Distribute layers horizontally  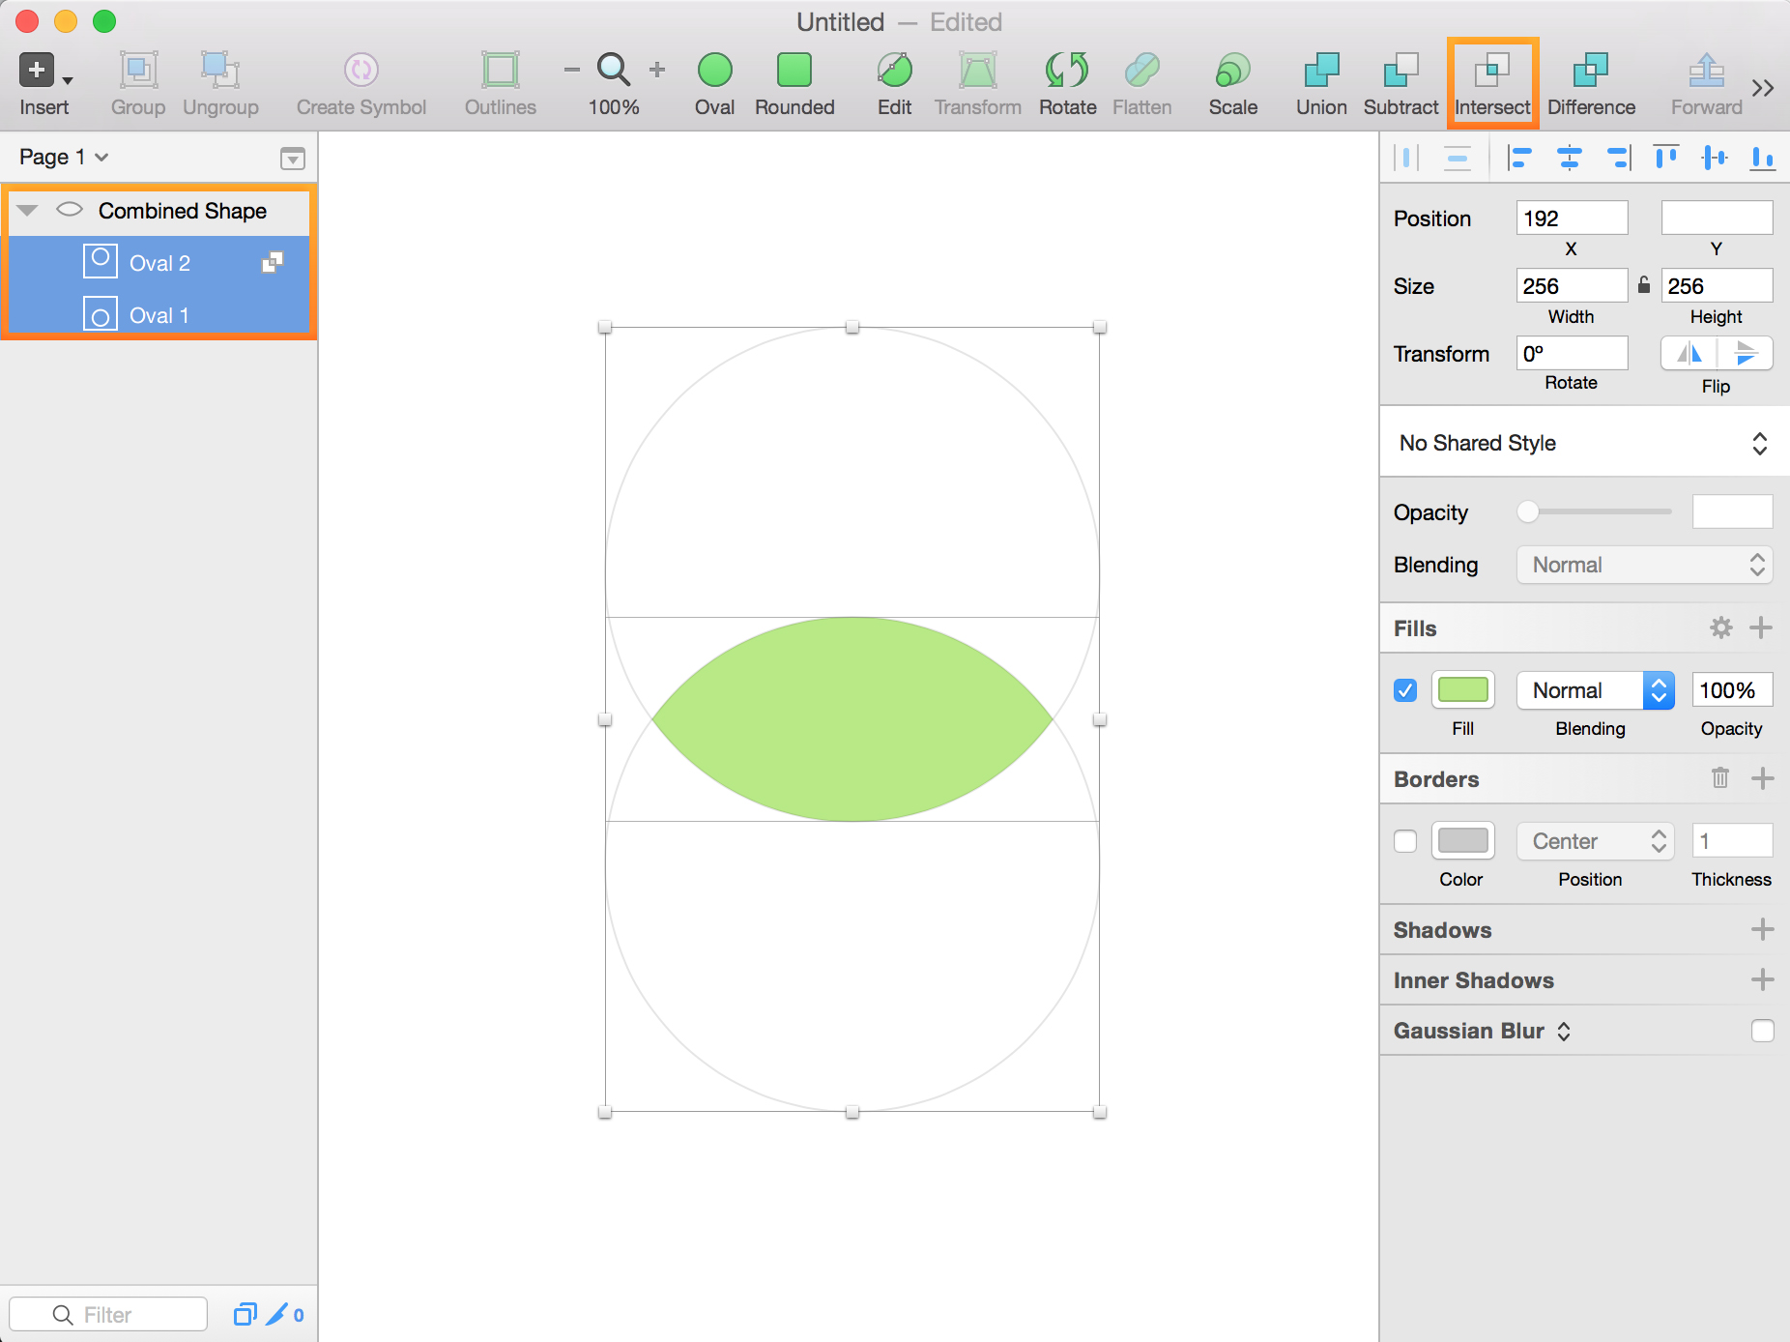click(x=1407, y=158)
